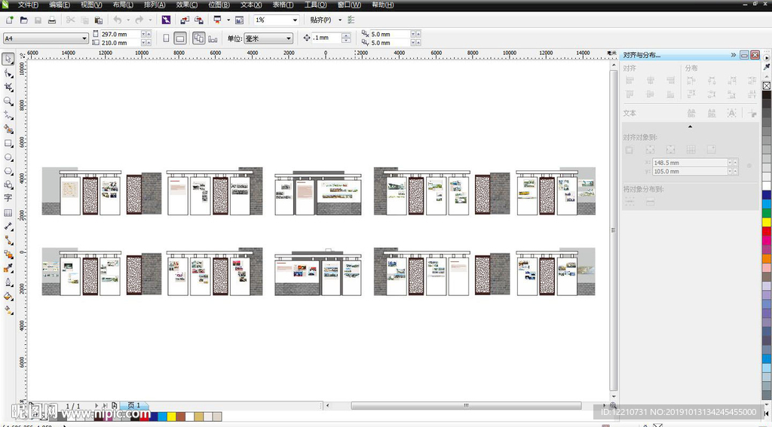This screenshot has width=772, height=427.
Task: Pick the green swatch in the color palette
Action: (767, 212)
